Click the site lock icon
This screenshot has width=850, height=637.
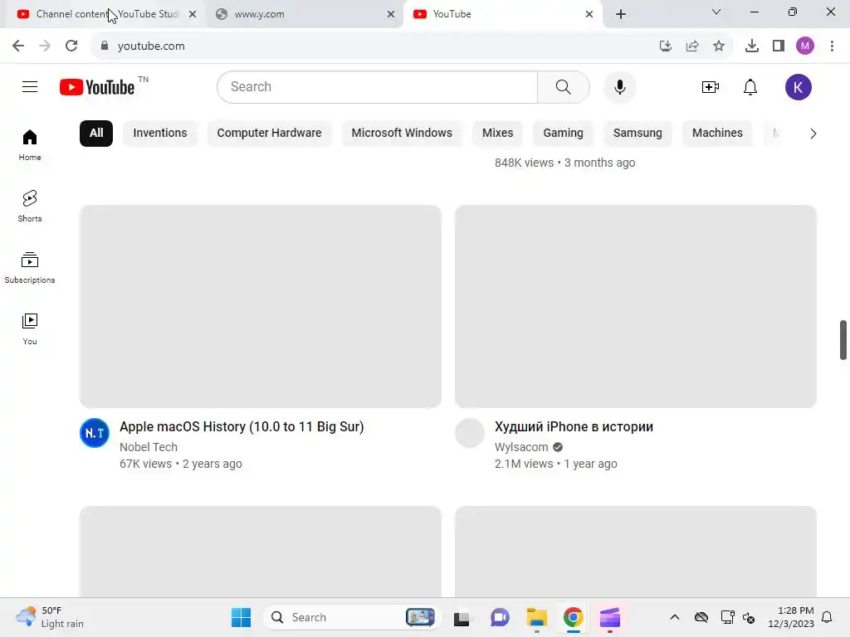(105, 46)
